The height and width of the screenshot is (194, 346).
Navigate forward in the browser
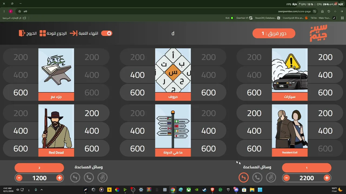pos(335,11)
